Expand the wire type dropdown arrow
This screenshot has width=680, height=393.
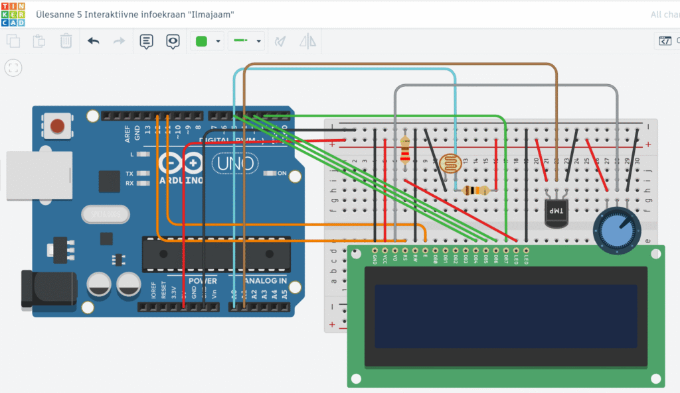[258, 42]
